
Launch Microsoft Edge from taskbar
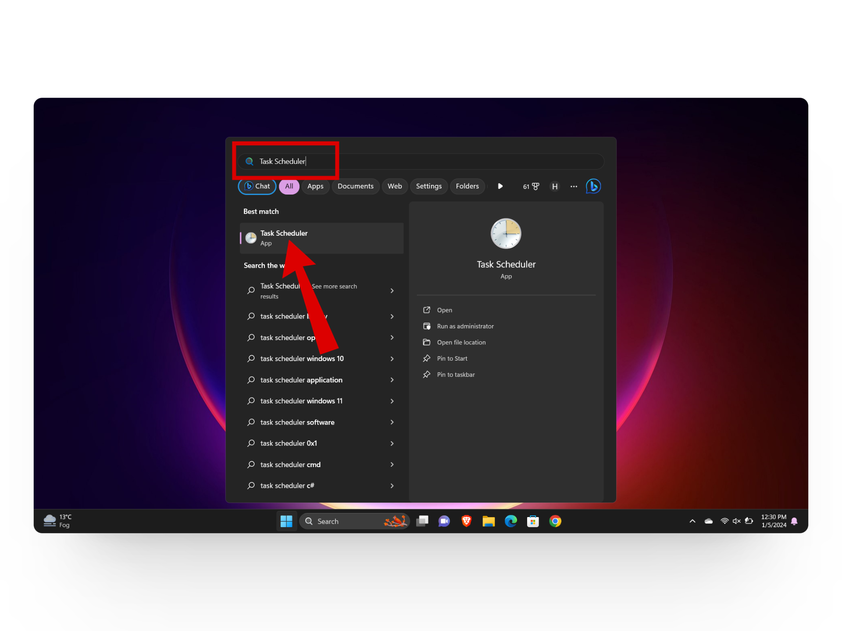[x=510, y=521]
